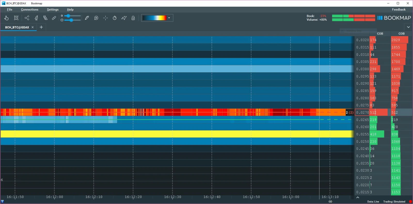This screenshot has width=413, height=204.
Task: Click price level 0.0265
Action: (x=362, y=120)
